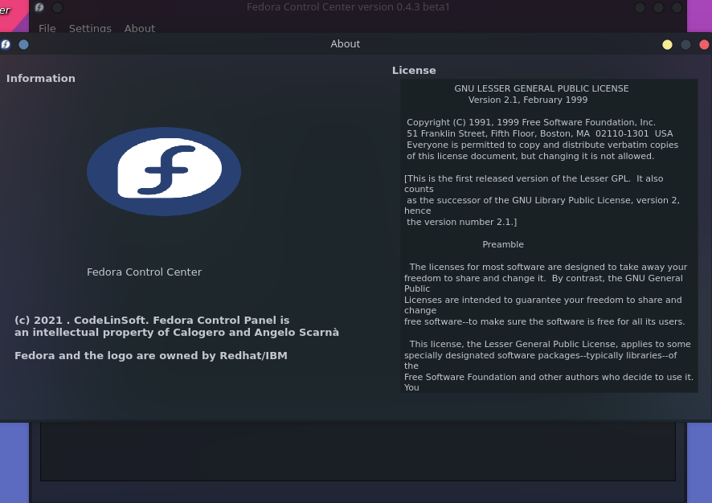This screenshot has width=712, height=503.
Task: Click the License heading
Action: coord(414,71)
